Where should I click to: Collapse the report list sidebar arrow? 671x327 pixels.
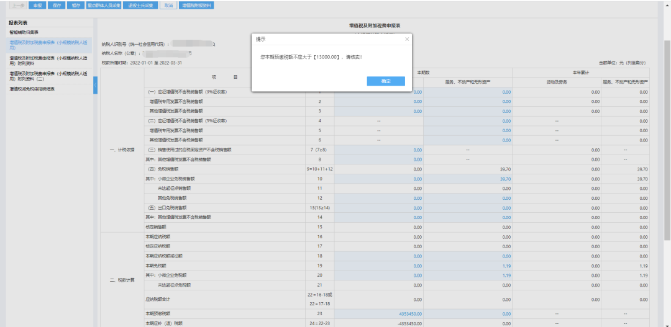click(x=95, y=85)
